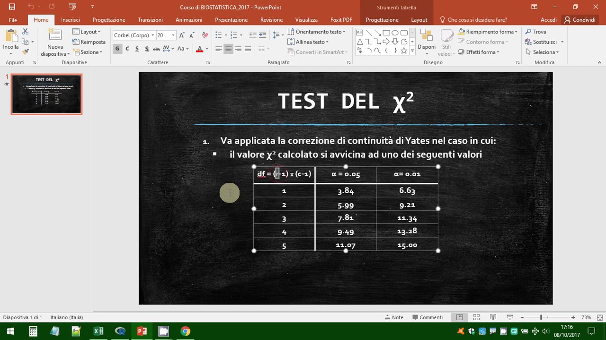The width and height of the screenshot is (606, 340).
Task: Justify the paragraph text
Action: [248, 49]
